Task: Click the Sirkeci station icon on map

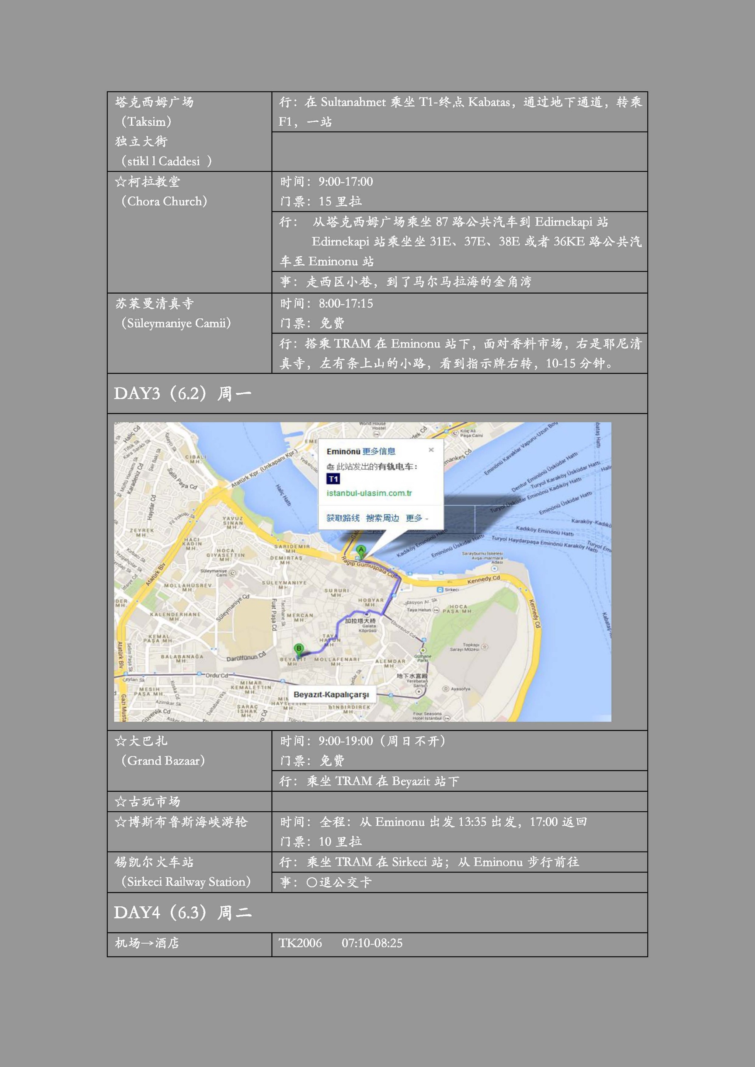Action: [x=440, y=589]
